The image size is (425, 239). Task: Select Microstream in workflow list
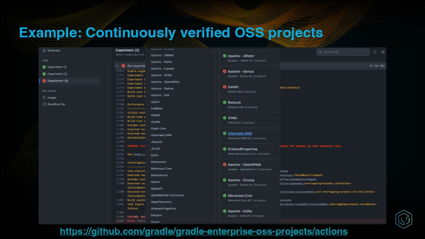[159, 176]
